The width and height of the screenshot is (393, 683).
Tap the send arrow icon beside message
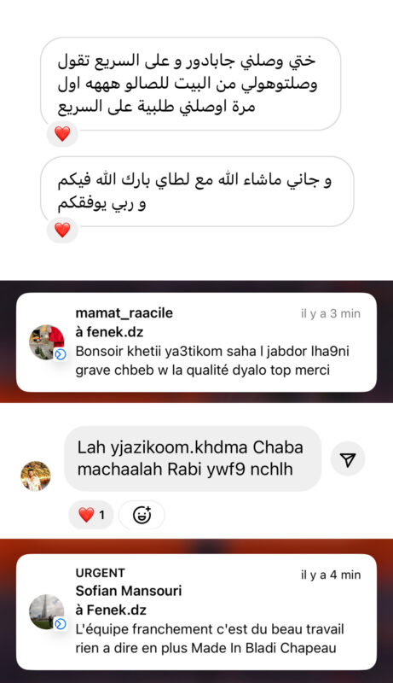(348, 458)
